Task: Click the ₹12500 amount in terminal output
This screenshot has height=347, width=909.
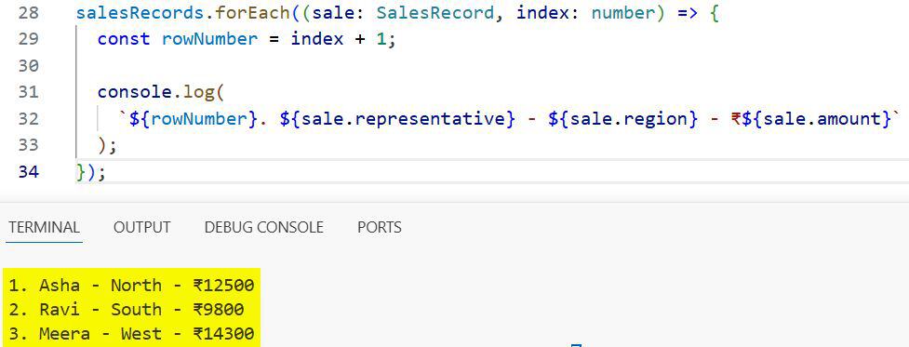Action: (x=224, y=285)
